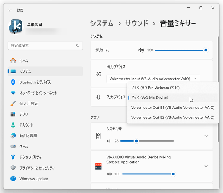Click the system sounds speaker box icon
Image resolution: width=223 pixels, height=193 pixels.
(x=98, y=136)
